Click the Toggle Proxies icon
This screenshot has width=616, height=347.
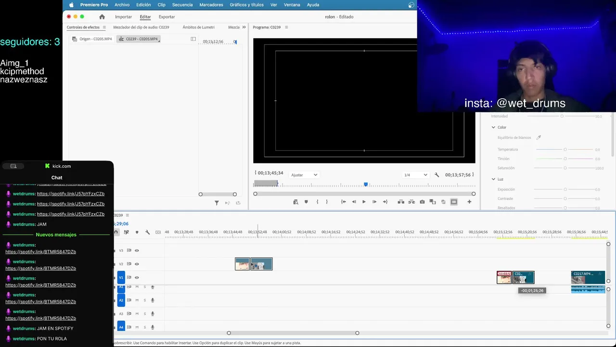pyautogui.click(x=443, y=202)
